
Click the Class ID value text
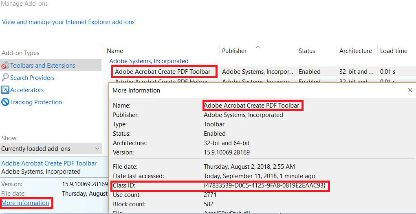pos(264,186)
